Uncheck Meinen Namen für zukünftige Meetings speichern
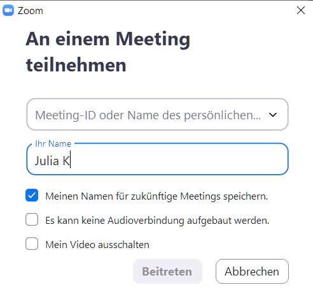 tap(32, 195)
